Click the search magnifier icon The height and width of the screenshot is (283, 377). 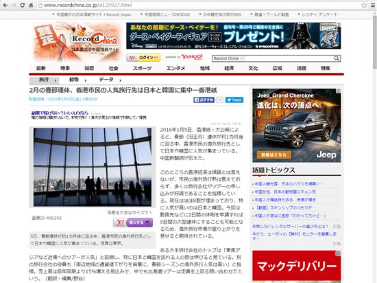click(337, 58)
